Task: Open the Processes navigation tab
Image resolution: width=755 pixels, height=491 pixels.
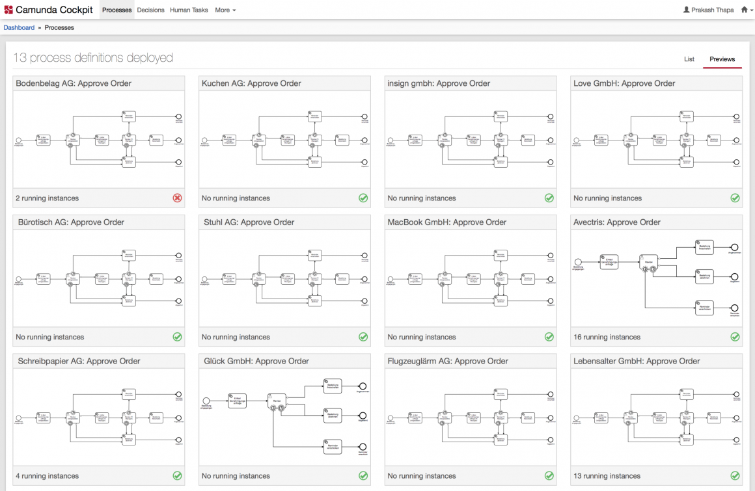Action: (117, 10)
